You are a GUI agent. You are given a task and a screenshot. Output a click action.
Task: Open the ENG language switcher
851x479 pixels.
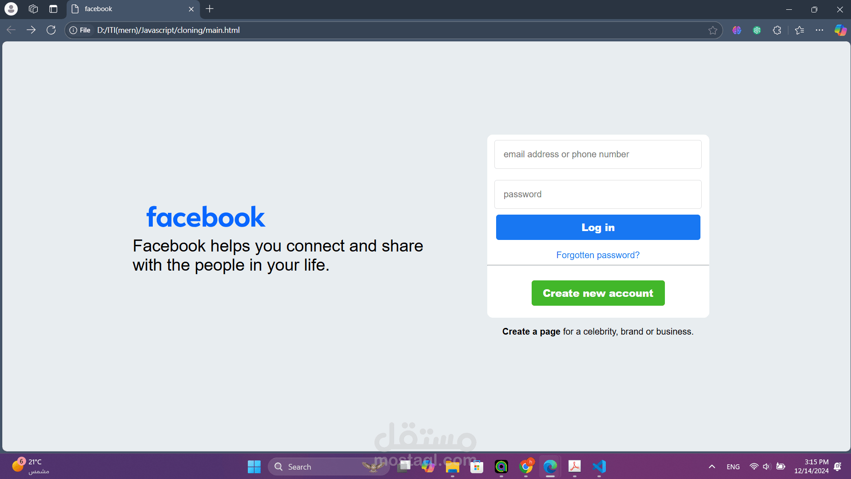pos(733,467)
